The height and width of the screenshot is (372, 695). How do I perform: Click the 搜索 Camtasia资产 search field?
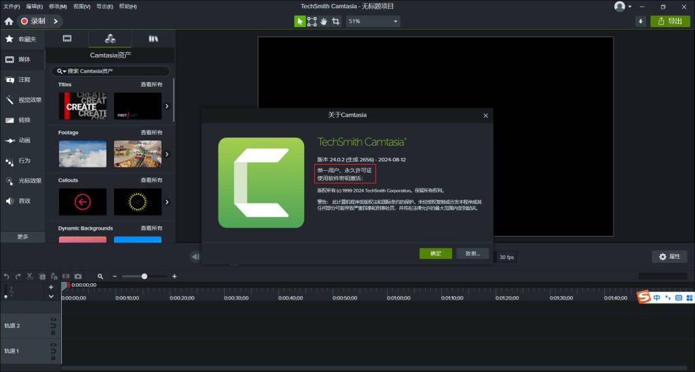(x=111, y=71)
